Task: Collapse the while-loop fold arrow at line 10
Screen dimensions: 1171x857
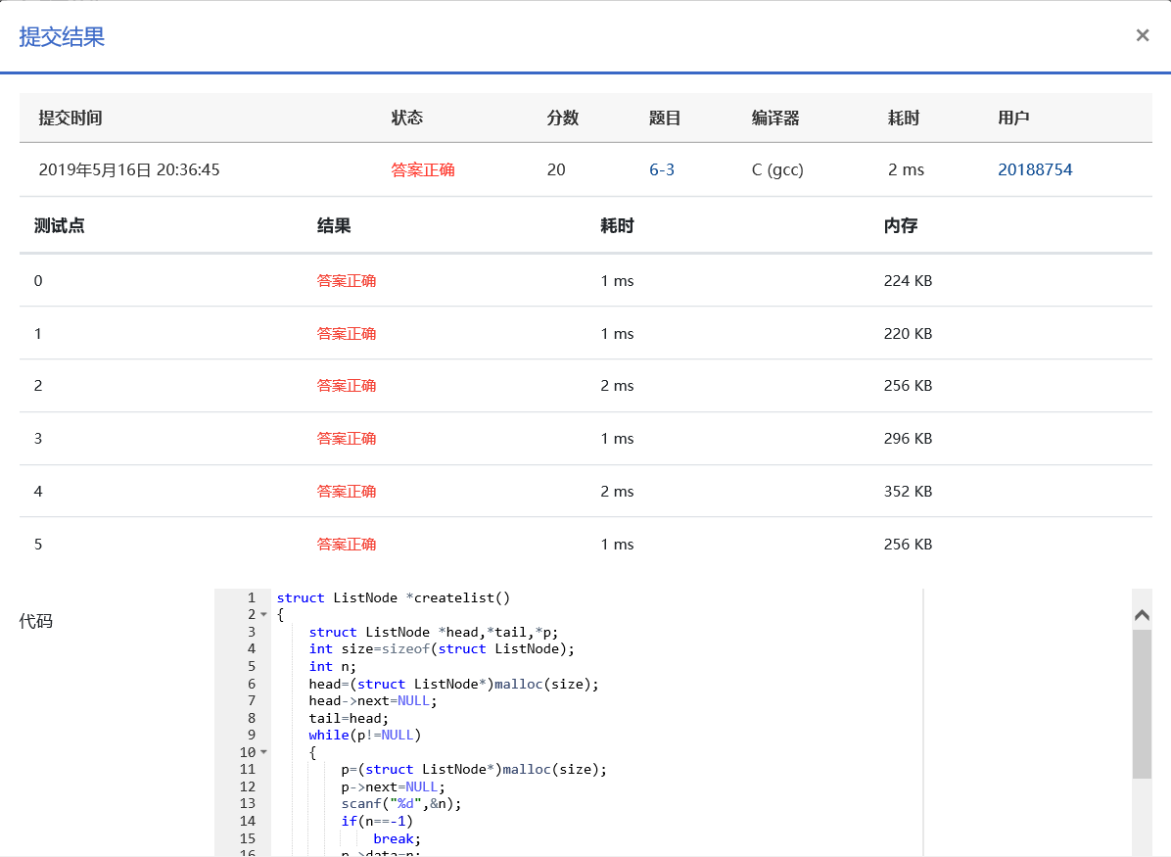Action: pyautogui.click(x=263, y=752)
